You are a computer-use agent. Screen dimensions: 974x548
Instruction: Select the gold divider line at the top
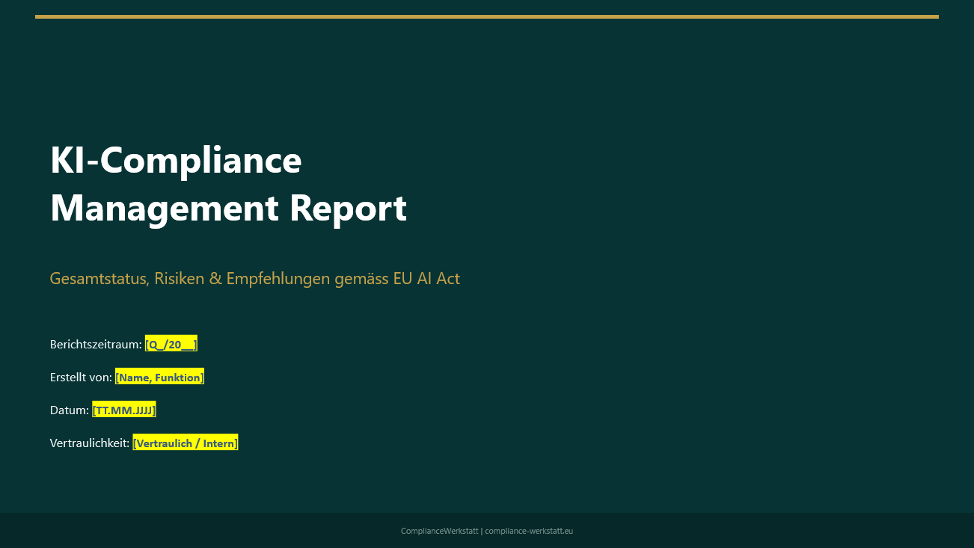487,15
